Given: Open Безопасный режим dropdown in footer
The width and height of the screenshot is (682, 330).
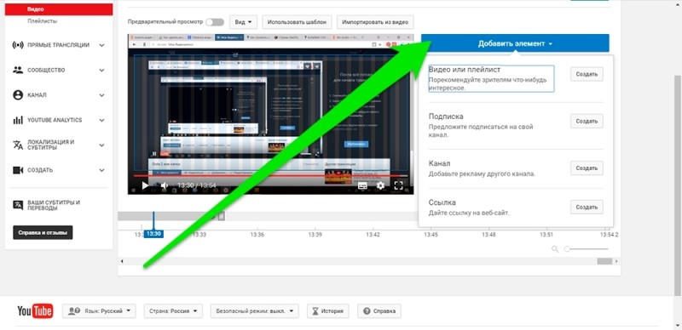Looking at the screenshot, I should [255, 311].
